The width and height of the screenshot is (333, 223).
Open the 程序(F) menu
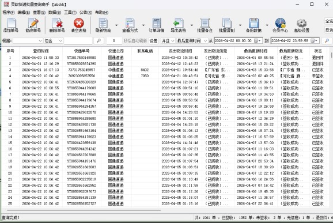(9, 13)
